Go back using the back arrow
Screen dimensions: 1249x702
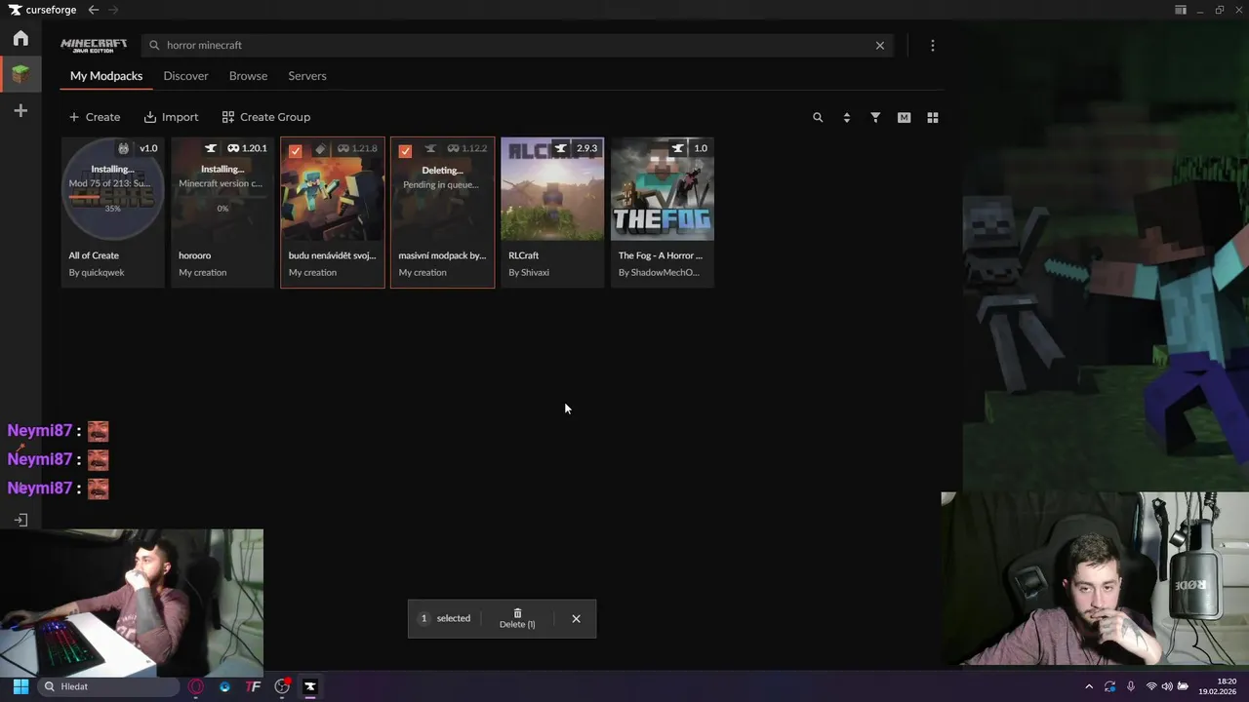pyautogui.click(x=93, y=10)
